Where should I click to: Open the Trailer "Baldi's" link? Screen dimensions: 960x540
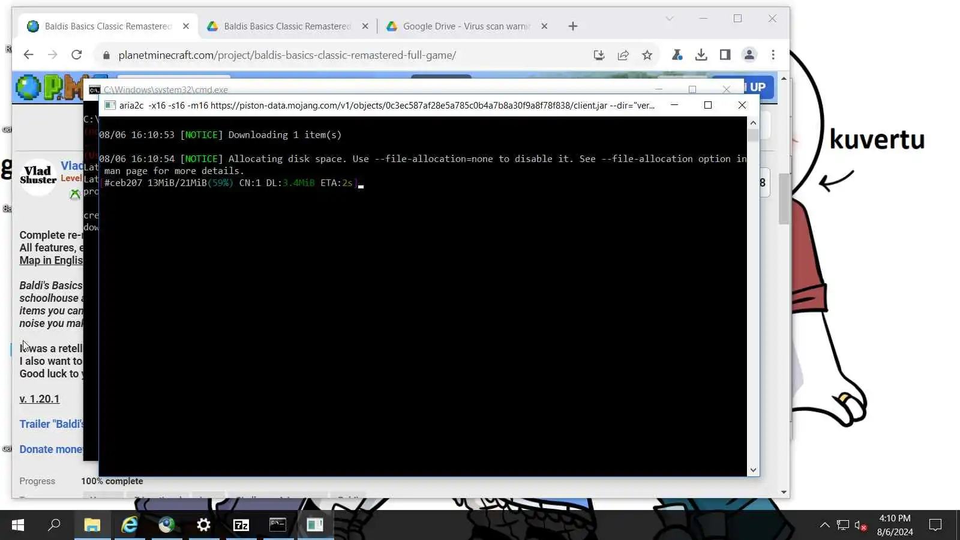[x=51, y=424]
